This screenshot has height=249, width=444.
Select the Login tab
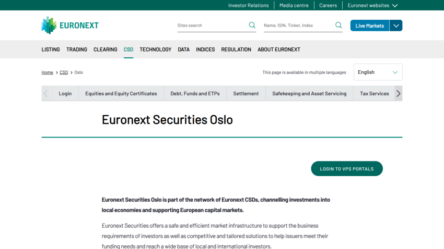[65, 93]
